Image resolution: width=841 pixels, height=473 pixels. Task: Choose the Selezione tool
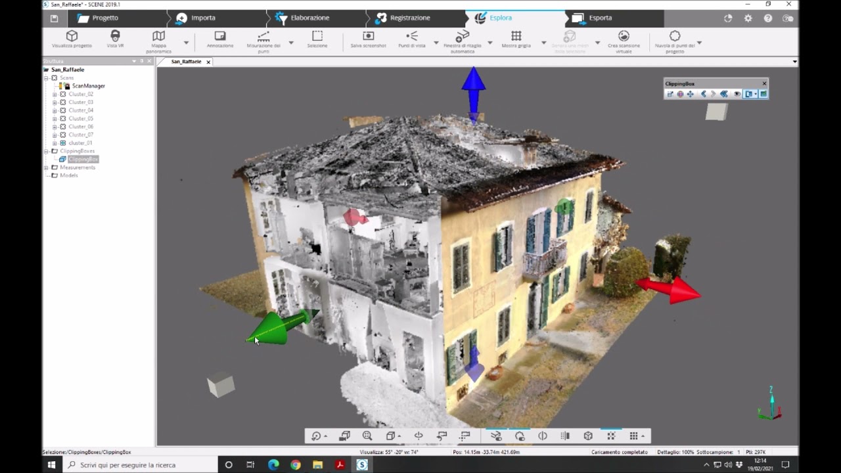point(317,39)
